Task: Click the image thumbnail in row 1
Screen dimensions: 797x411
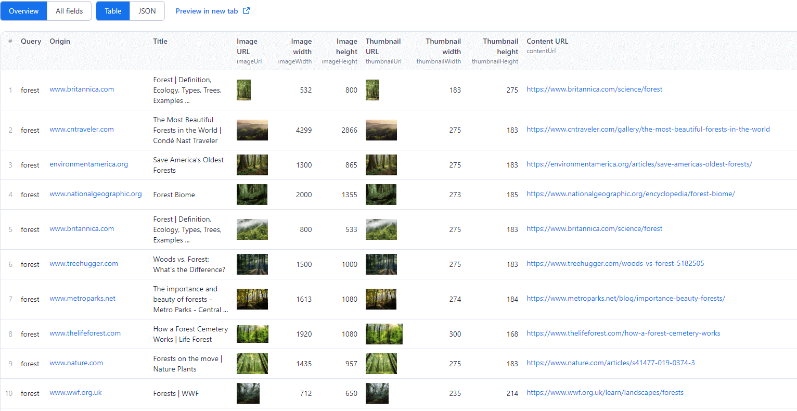Action: [243, 89]
